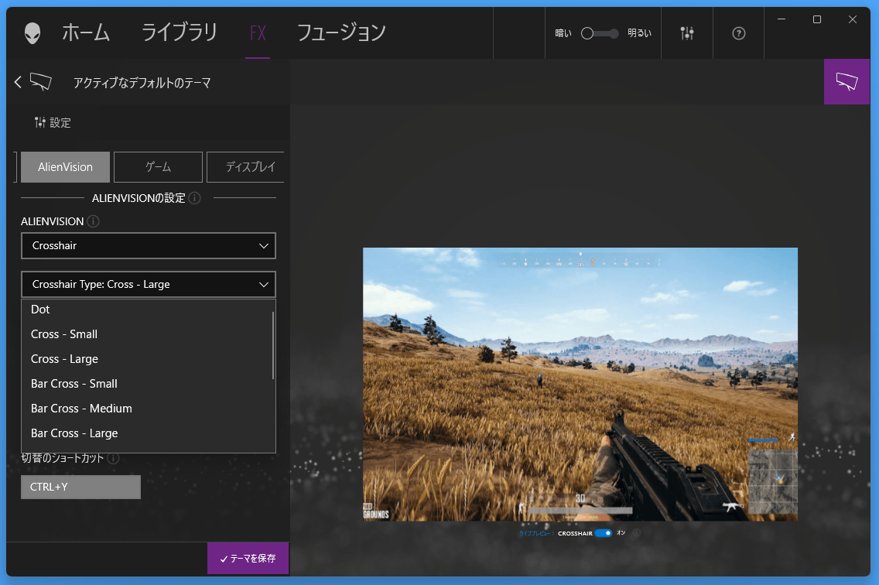Click the CTRL+Y shortcut field
This screenshot has width=879, height=585.
(x=80, y=487)
